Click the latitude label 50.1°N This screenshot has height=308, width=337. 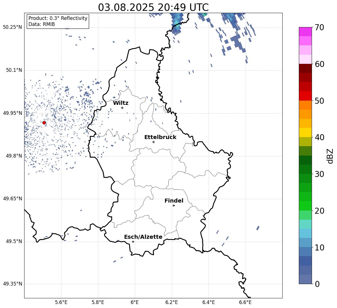pyautogui.click(x=14, y=70)
